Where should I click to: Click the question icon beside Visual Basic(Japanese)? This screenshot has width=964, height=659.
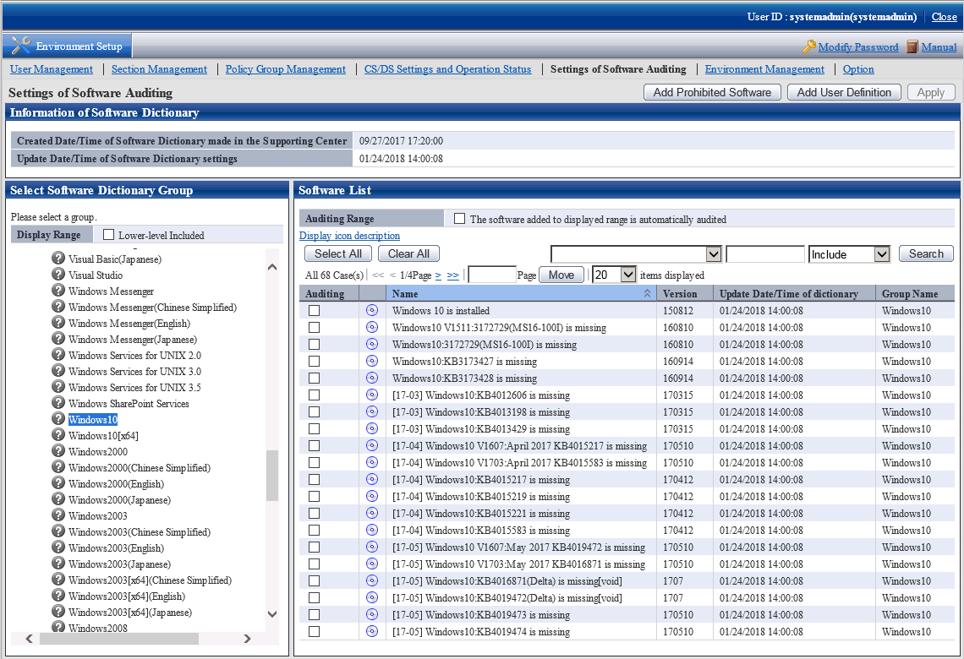point(58,259)
